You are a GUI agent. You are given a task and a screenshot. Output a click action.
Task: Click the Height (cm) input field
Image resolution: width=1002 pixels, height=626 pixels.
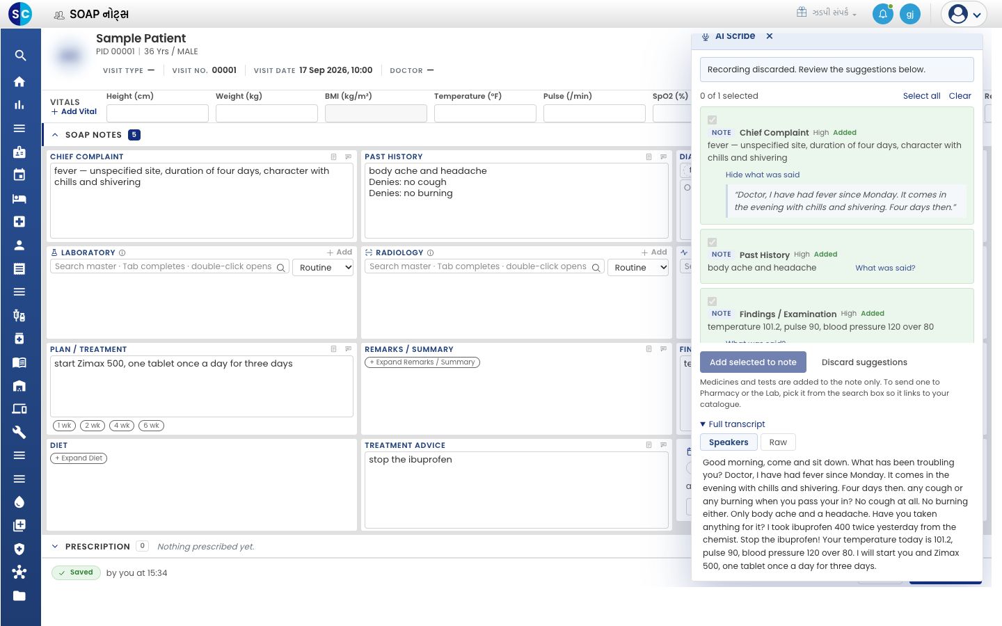click(157, 113)
